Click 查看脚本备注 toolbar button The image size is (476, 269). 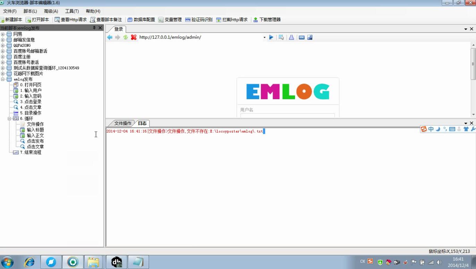pyautogui.click(x=106, y=20)
